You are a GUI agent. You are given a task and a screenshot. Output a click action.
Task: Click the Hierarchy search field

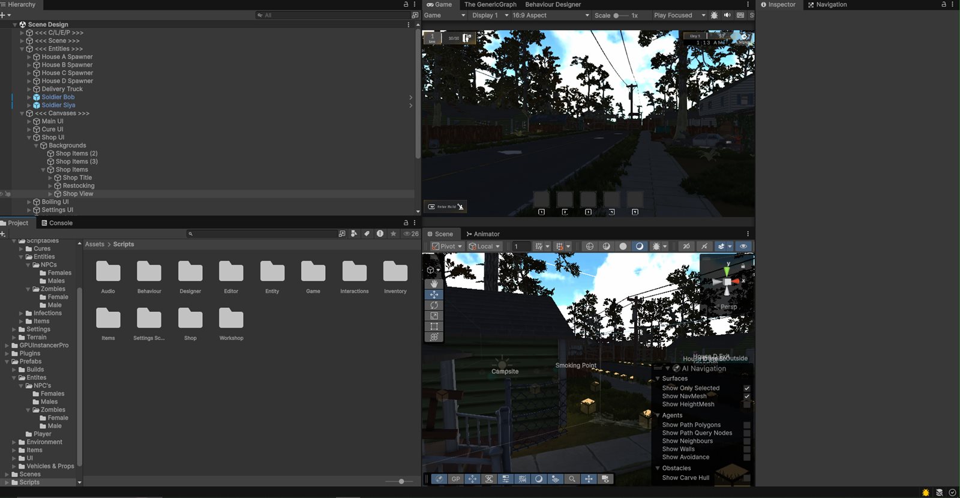333,15
